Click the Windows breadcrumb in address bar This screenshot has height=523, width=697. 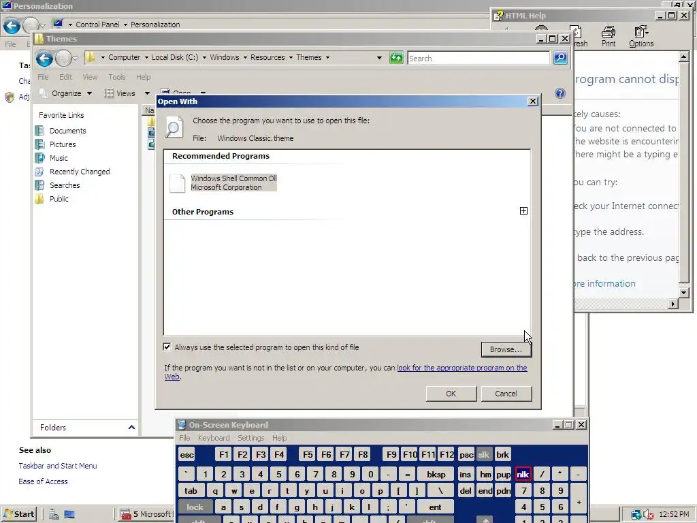point(225,57)
